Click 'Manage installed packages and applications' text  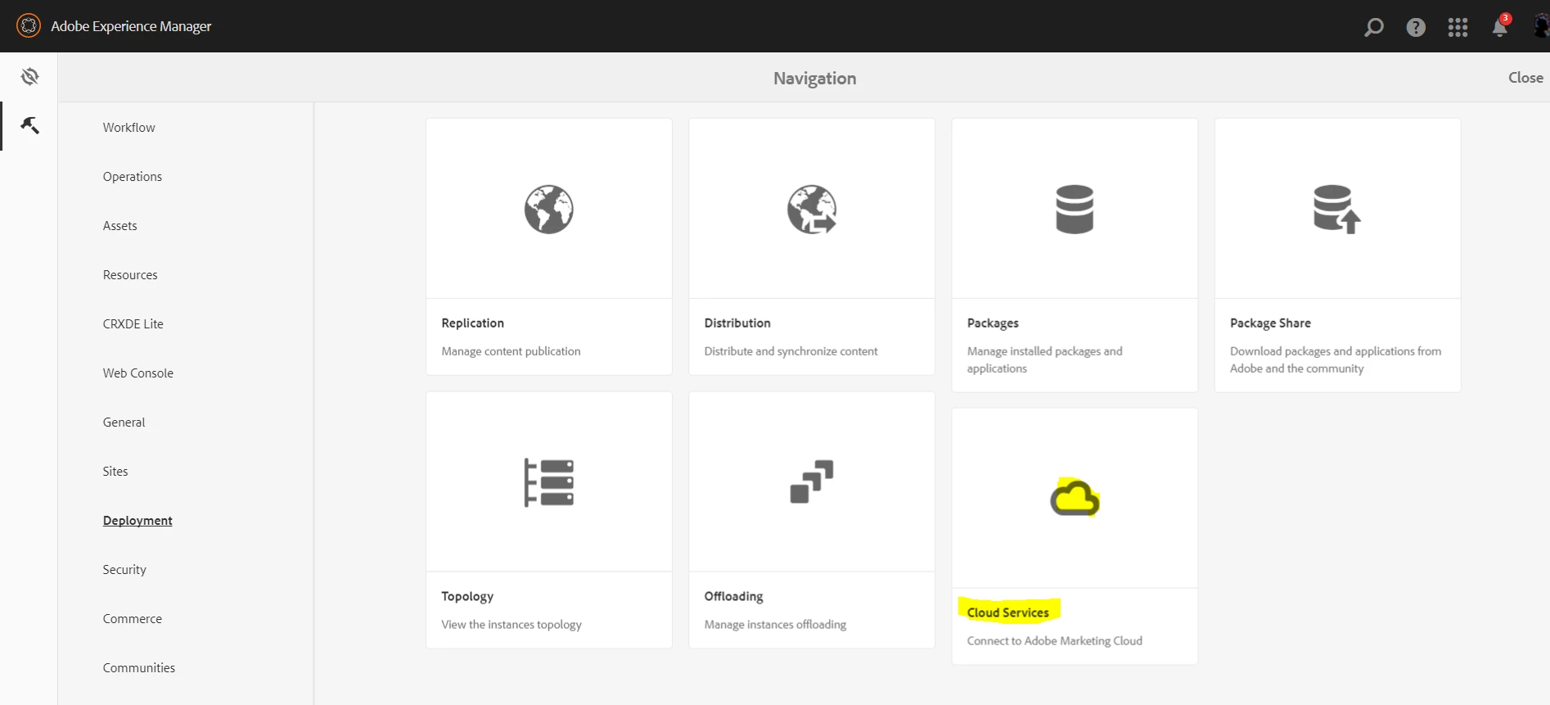click(x=1045, y=359)
